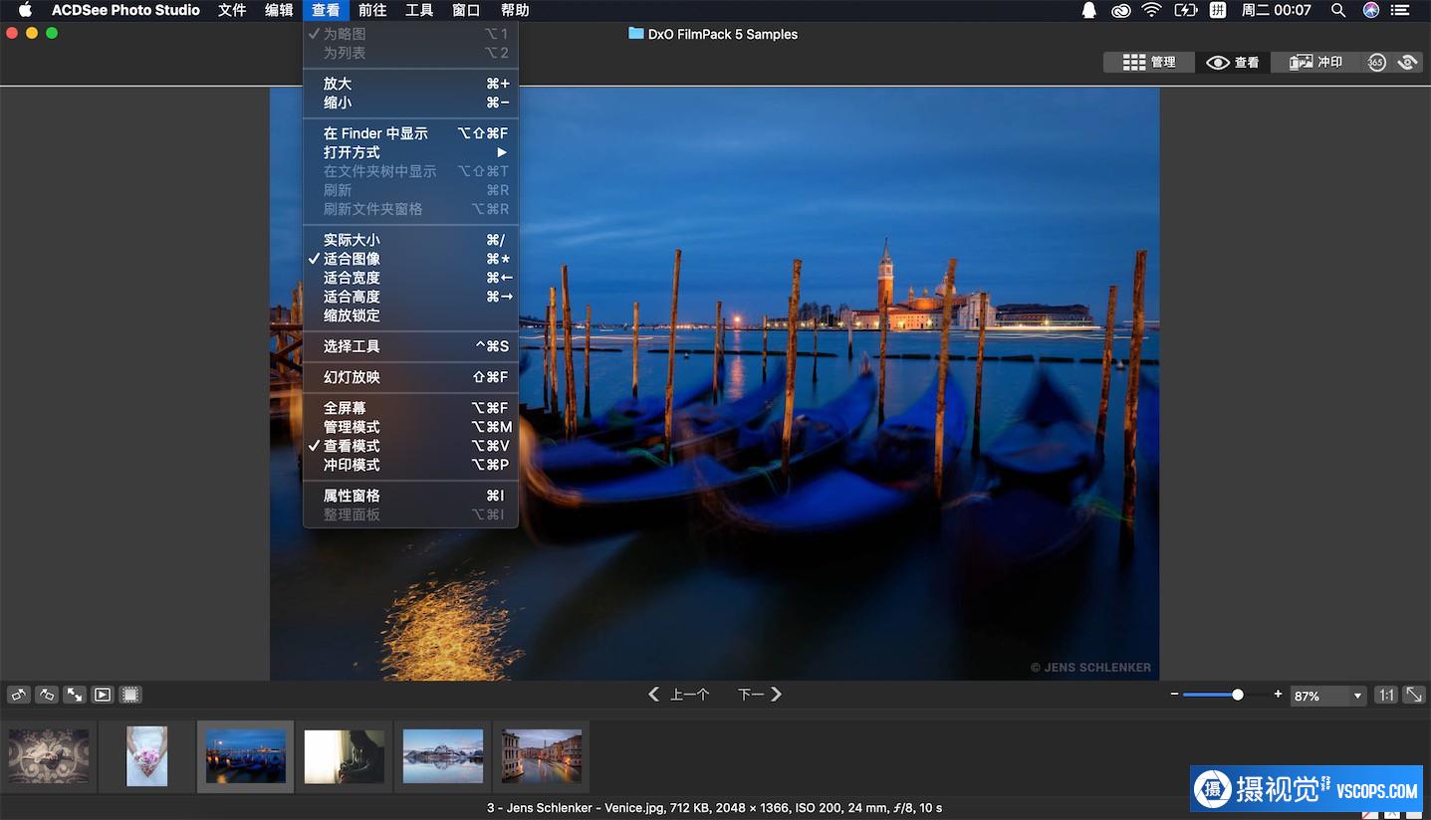Click the rotate right icon
Viewport: 1431px width, 820px height.
[x=47, y=695]
